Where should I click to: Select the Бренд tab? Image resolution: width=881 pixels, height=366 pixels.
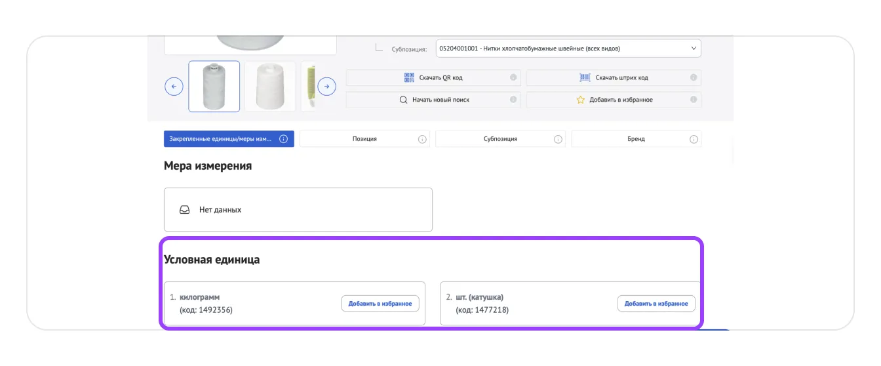(x=635, y=139)
